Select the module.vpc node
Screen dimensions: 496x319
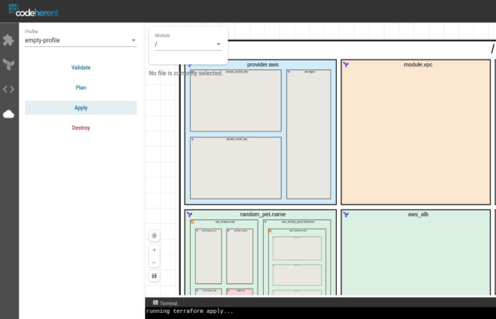pos(416,132)
